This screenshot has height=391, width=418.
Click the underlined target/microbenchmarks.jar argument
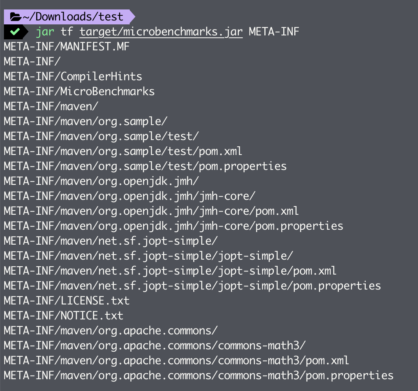coord(161,32)
